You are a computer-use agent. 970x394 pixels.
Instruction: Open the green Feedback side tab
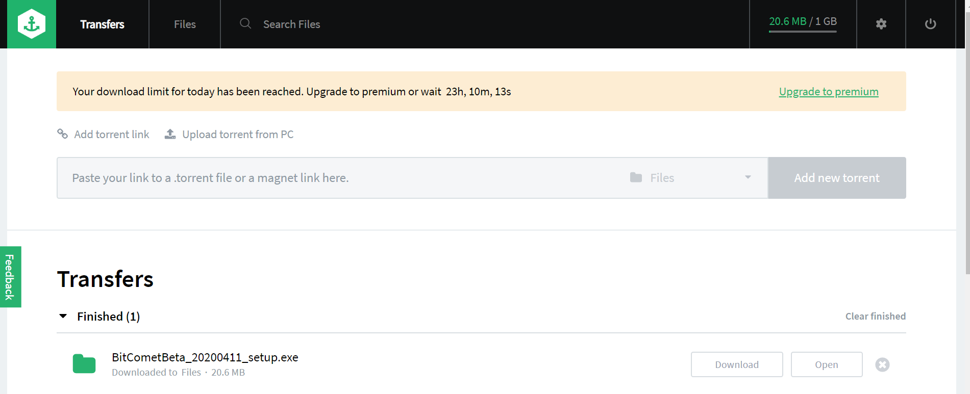click(x=10, y=277)
